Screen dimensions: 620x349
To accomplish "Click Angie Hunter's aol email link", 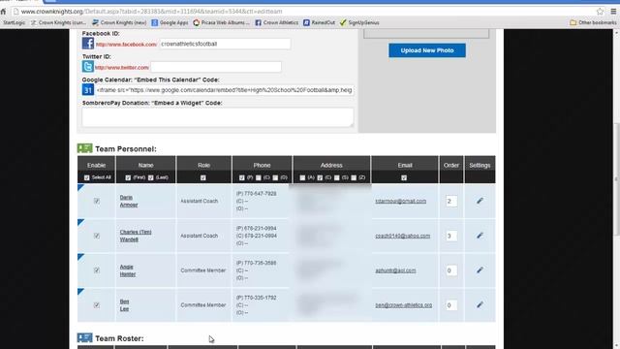I will 395,270.
